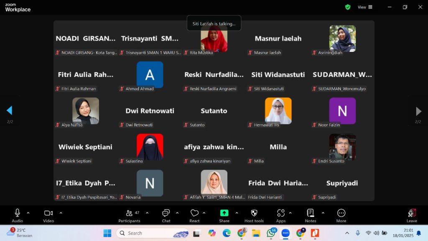Toggle the camera Video button
Image resolution: width=428 pixels, height=241 pixels.
point(48,215)
